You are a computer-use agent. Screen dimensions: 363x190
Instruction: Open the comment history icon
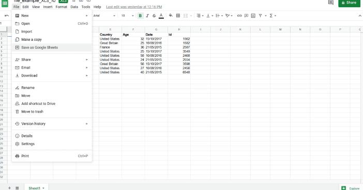pos(331,3)
